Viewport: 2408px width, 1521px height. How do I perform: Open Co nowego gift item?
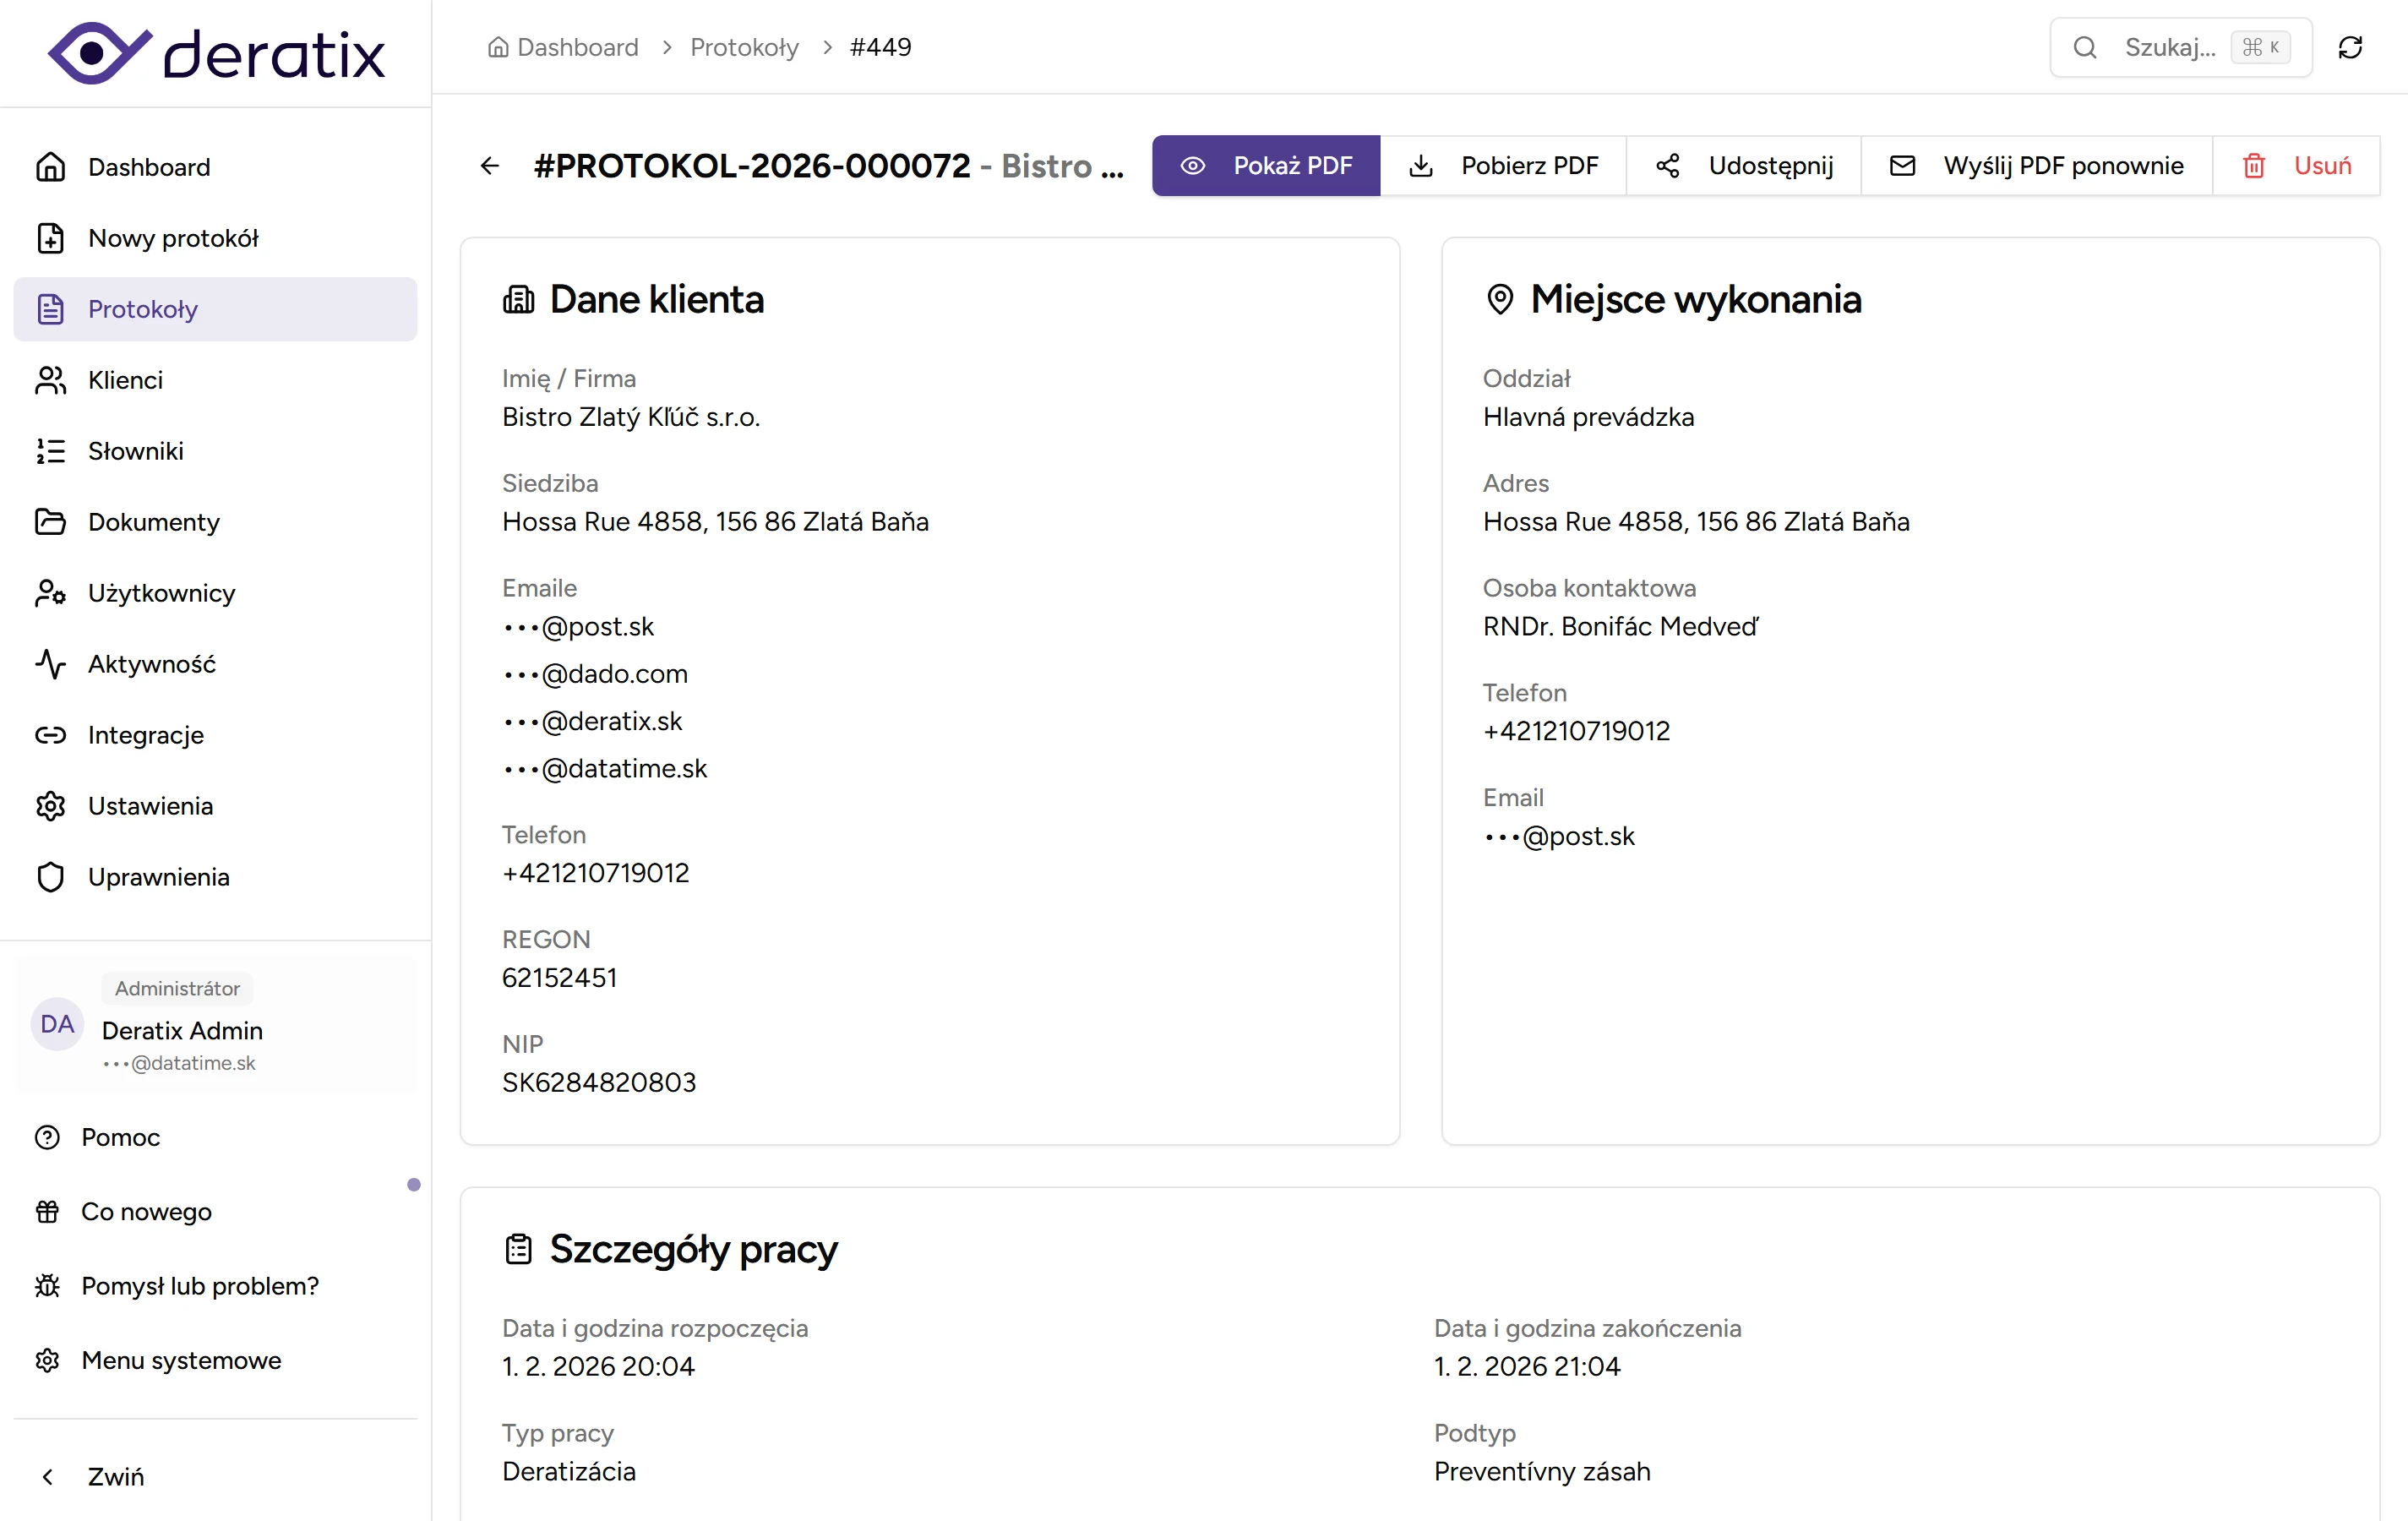(146, 1211)
